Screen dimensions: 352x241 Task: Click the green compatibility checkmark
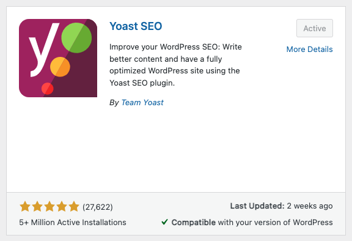tap(164, 222)
